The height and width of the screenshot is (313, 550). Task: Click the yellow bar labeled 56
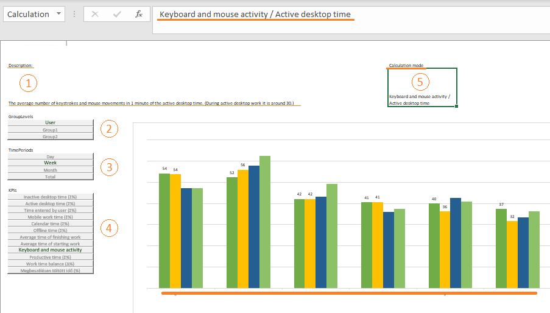click(x=242, y=228)
